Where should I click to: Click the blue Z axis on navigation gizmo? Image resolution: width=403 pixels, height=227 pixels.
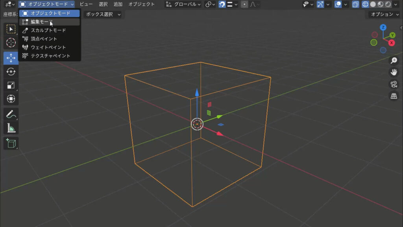click(x=383, y=27)
